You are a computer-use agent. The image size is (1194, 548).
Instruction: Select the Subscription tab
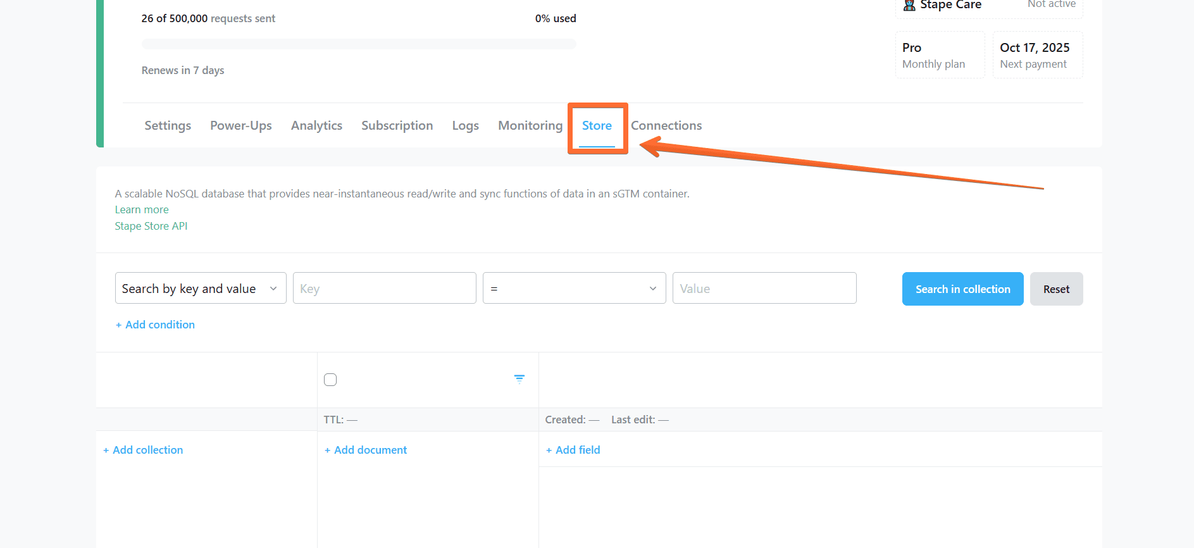[x=397, y=126]
